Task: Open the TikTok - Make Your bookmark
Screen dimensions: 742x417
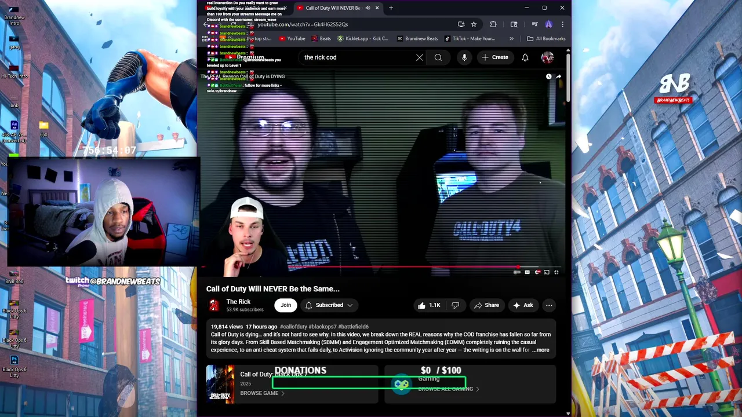Action: [470, 39]
